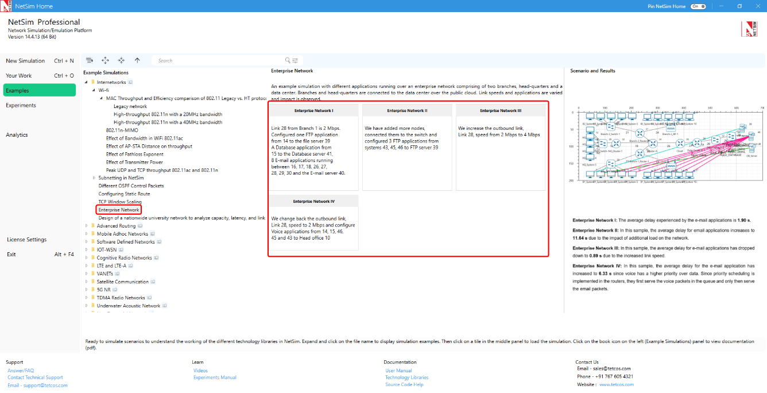Expand the Advanced Routing folder
The width and height of the screenshot is (767, 393).
tap(87, 226)
